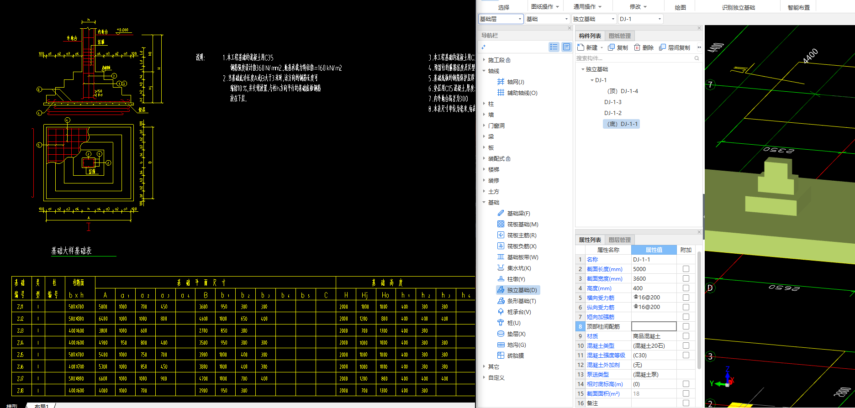Select 筏板基础(M) raft foundation icon
The height and width of the screenshot is (408, 855).
pos(501,224)
